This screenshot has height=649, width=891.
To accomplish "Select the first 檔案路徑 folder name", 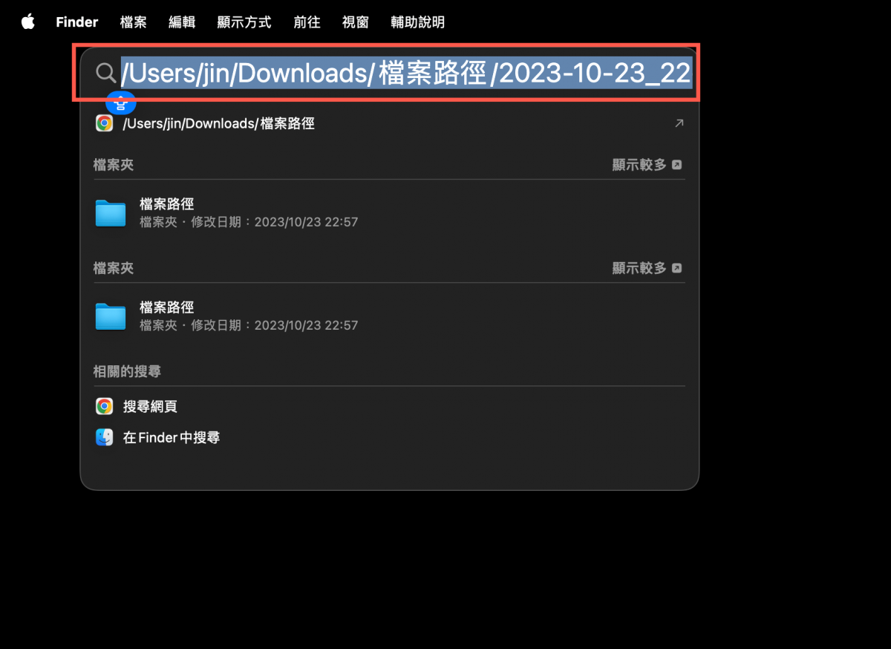I will [167, 204].
